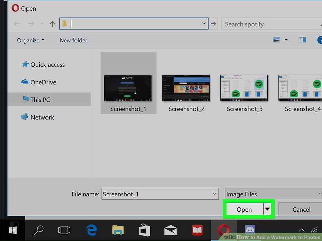Open Microsoft Store from taskbar
322x241 pixels.
click(x=144, y=230)
